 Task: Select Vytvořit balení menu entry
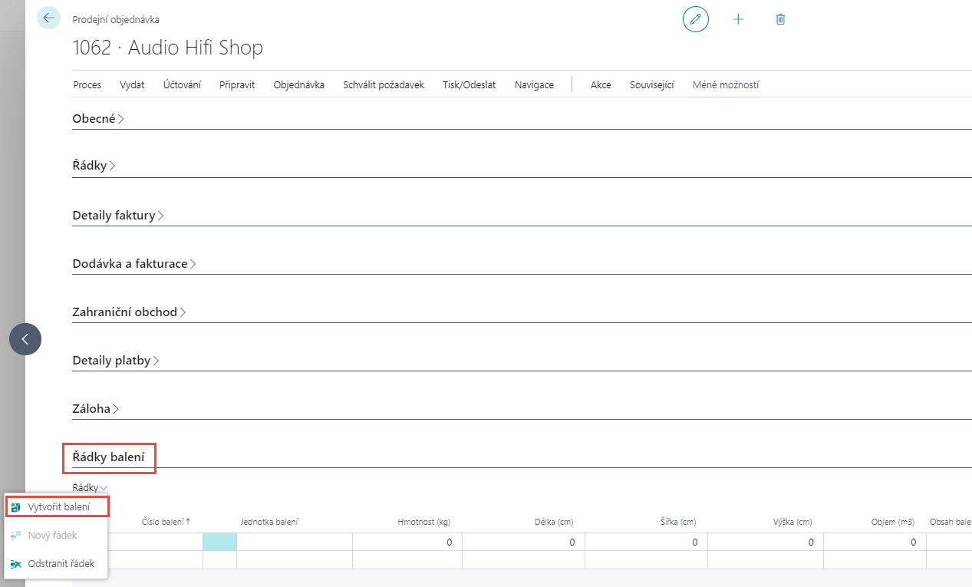tap(58, 506)
